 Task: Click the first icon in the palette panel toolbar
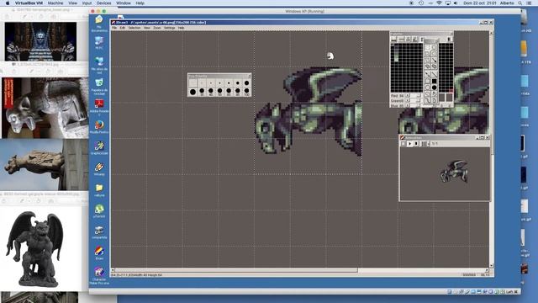[393, 40]
